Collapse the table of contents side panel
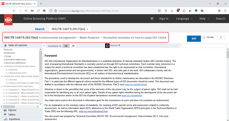This screenshot has height=121, width=229. 44,46
